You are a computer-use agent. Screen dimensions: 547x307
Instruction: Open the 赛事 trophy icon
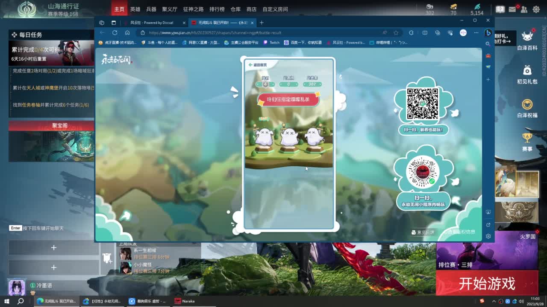pos(527,142)
